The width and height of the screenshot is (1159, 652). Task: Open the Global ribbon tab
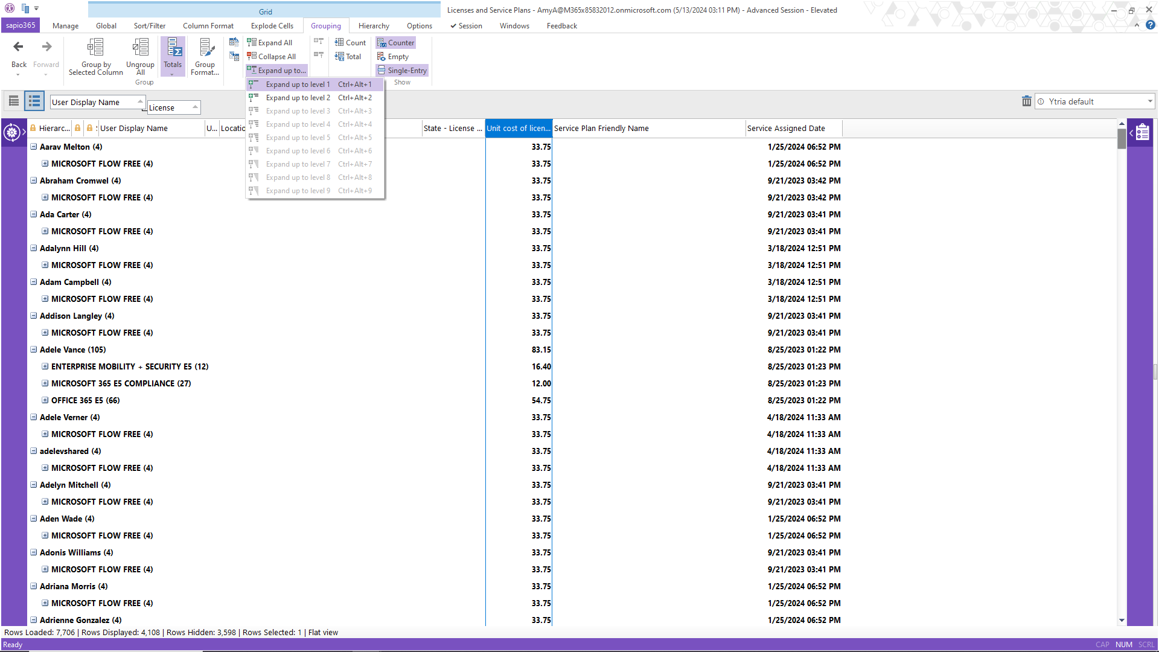tap(106, 26)
